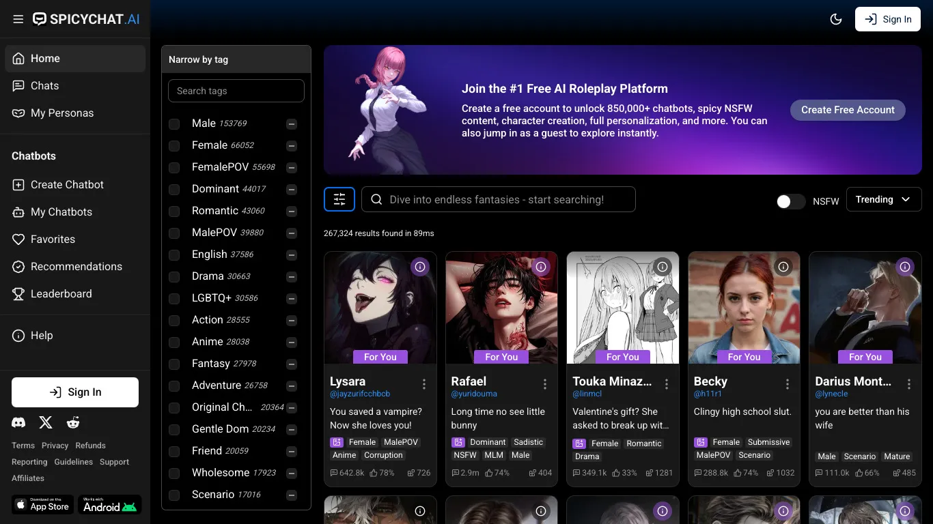This screenshot has height=524, width=933.
Task: Open the Trending sort dropdown
Action: (x=884, y=199)
